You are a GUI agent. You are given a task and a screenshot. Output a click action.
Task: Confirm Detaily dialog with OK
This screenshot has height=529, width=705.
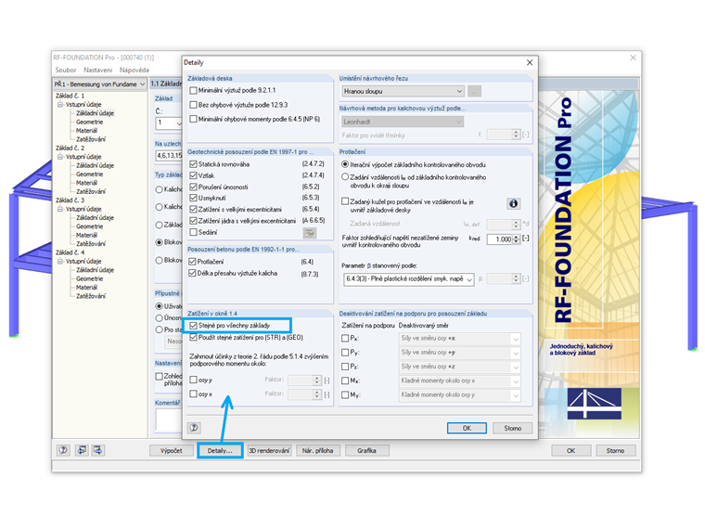pos(467,428)
